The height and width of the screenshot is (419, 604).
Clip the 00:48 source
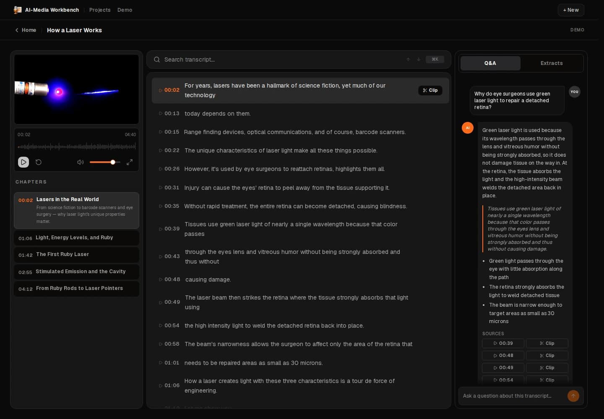[x=547, y=355]
